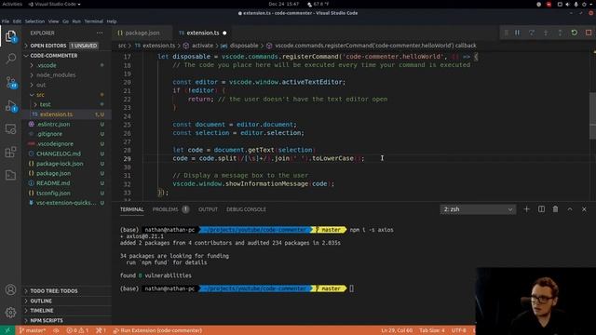This screenshot has height=335, width=596.
Task: Open the Search view in activity bar
Action: pos(10,59)
